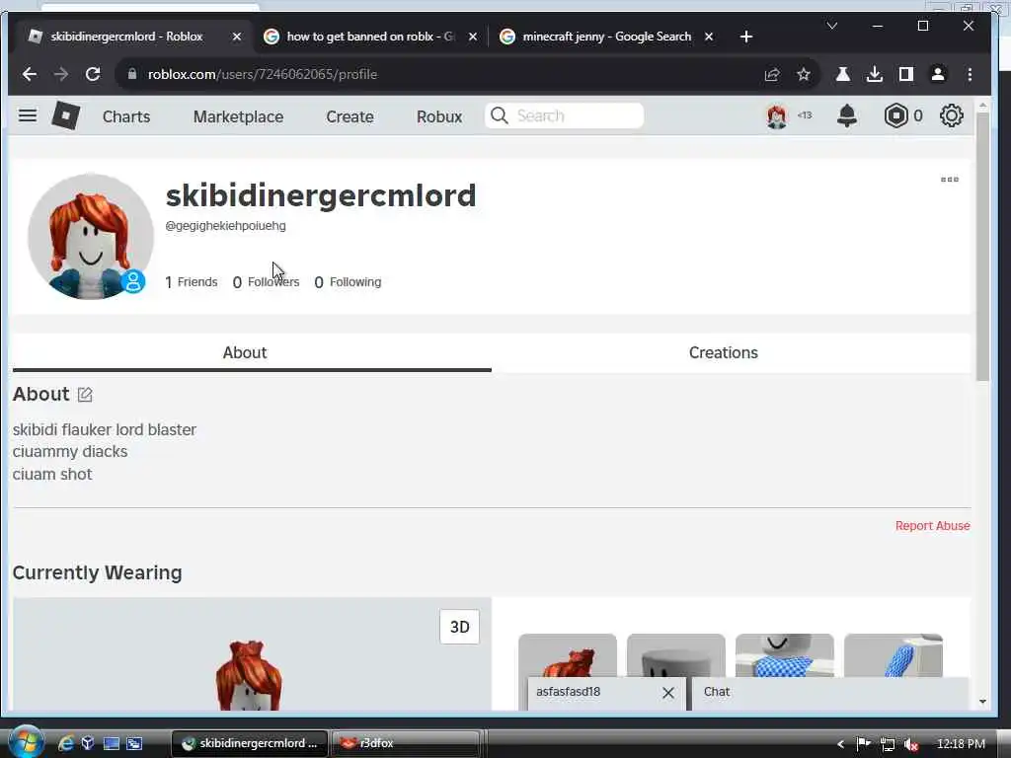
Task: Open a new browser tab
Action: pos(746,37)
